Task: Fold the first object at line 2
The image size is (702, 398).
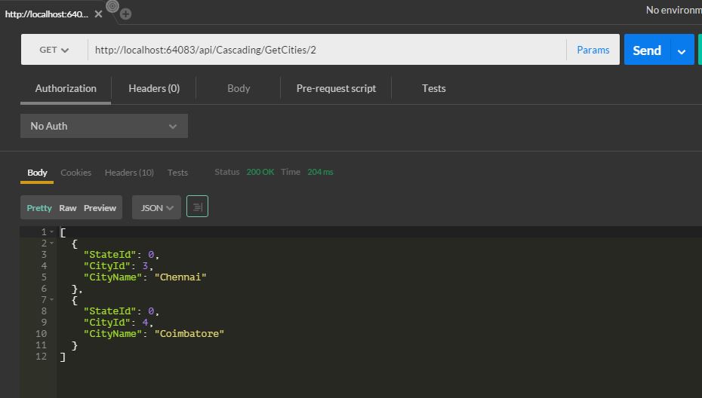Action: click(x=52, y=243)
